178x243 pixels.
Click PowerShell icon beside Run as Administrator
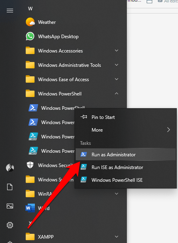point(84,154)
